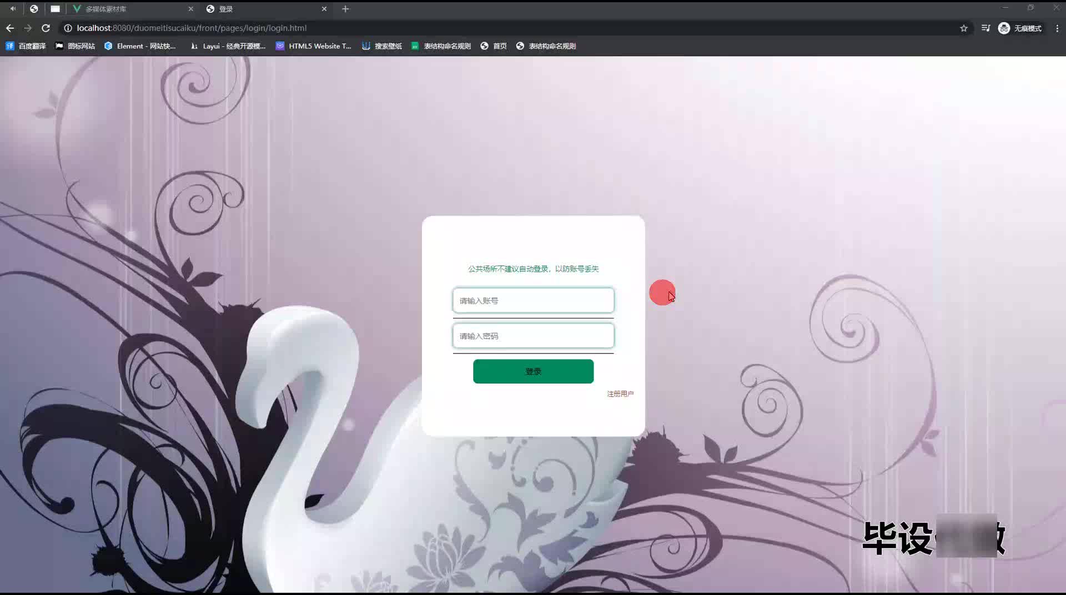Viewport: 1066px width, 595px height.
Task: Switch to the 多媒体素材库 tab
Action: (133, 9)
